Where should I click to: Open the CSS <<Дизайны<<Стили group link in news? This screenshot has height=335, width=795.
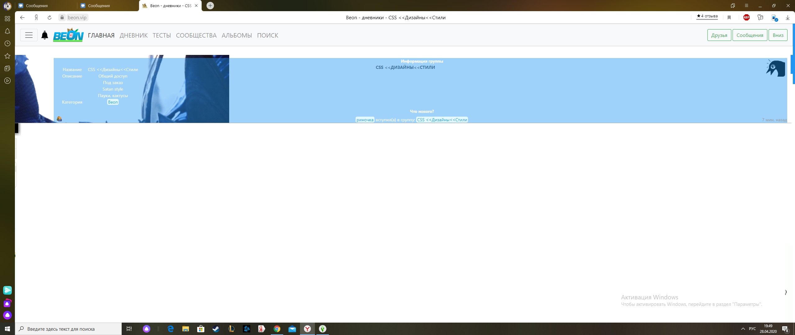(x=442, y=120)
